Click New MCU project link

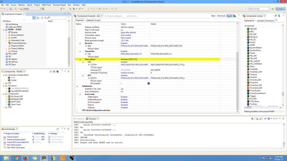coord(14,145)
